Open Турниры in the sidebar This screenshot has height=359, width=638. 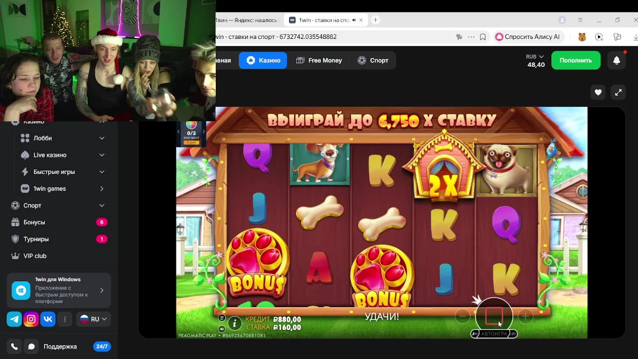point(36,239)
